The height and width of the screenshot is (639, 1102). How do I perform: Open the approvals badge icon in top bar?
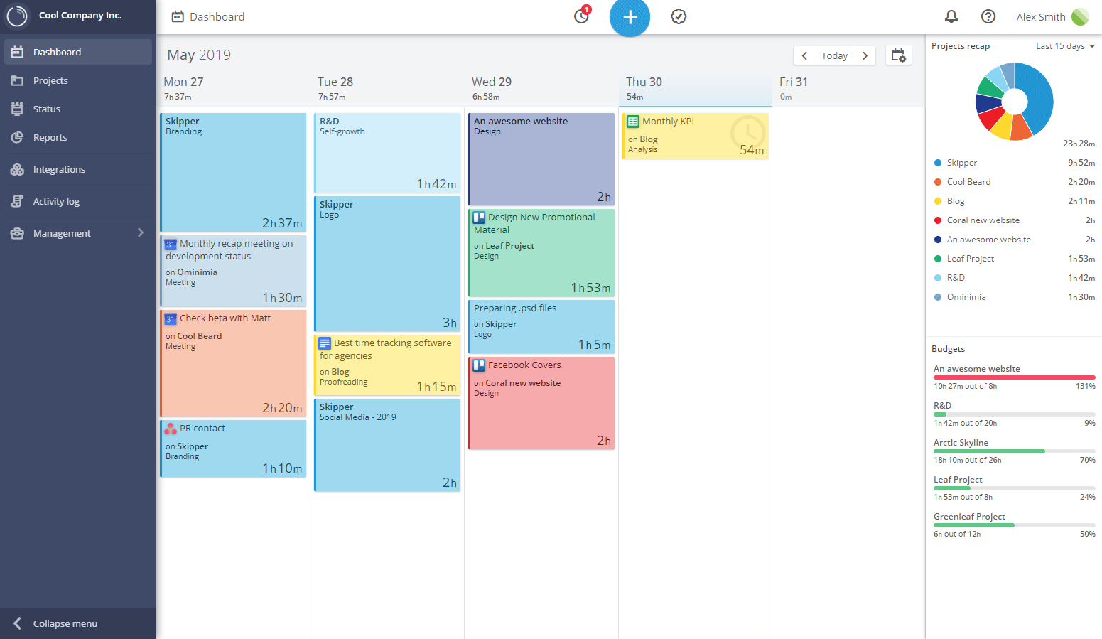point(678,16)
